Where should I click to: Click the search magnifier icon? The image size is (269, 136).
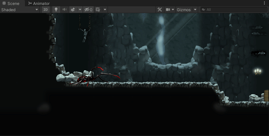203,10
